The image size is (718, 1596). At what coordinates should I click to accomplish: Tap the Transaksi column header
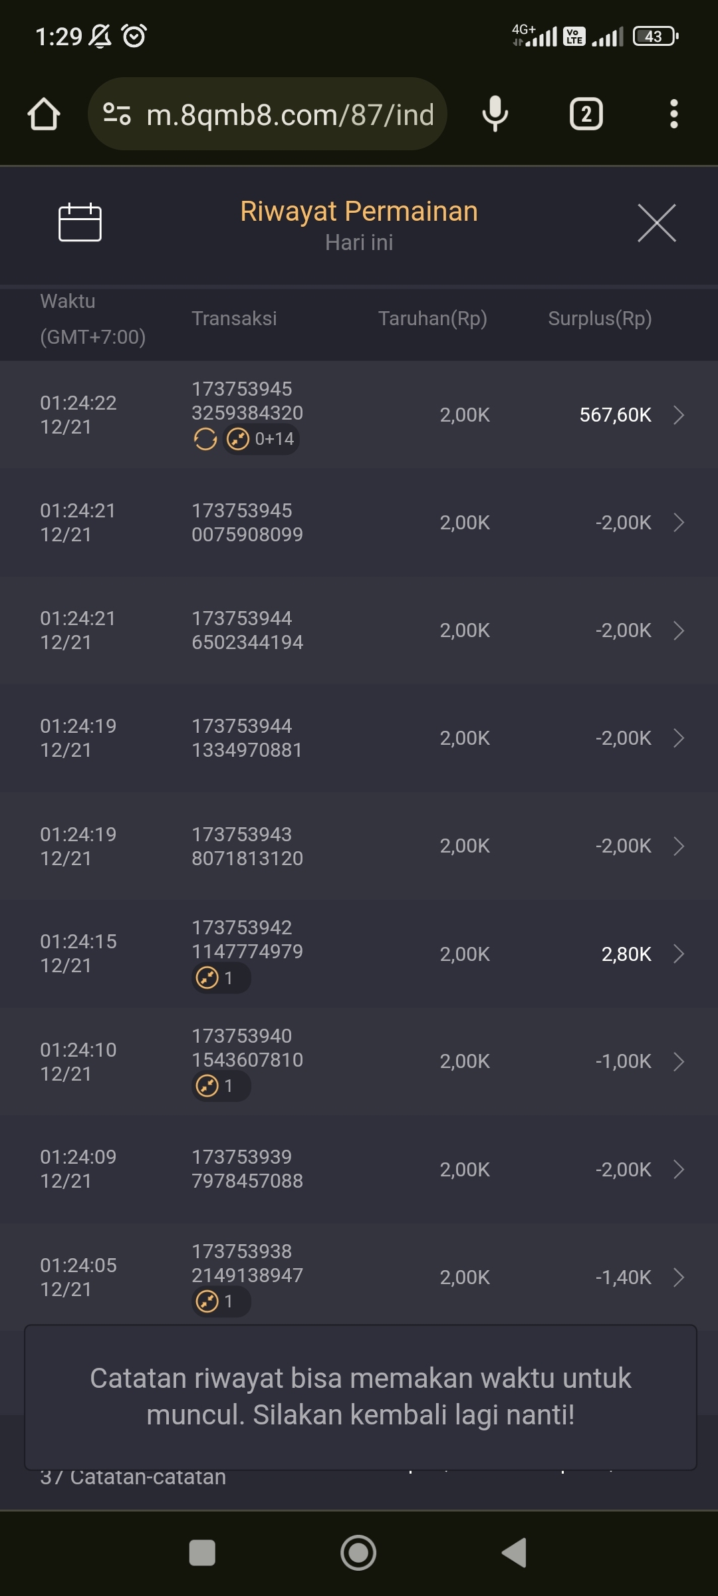[x=234, y=319]
